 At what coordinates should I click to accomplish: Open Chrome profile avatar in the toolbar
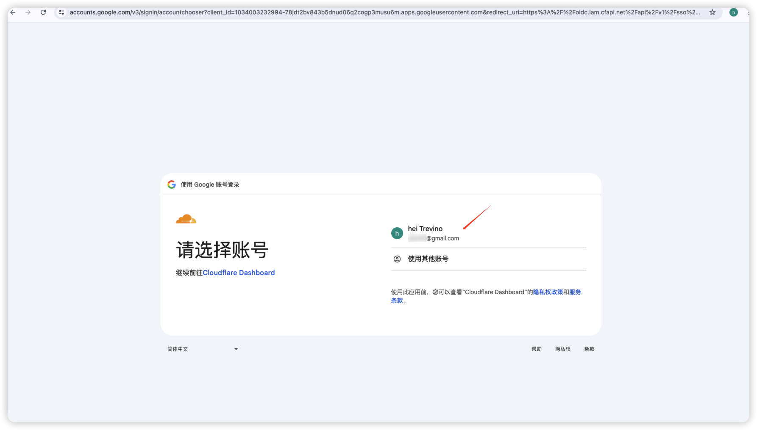coord(733,12)
